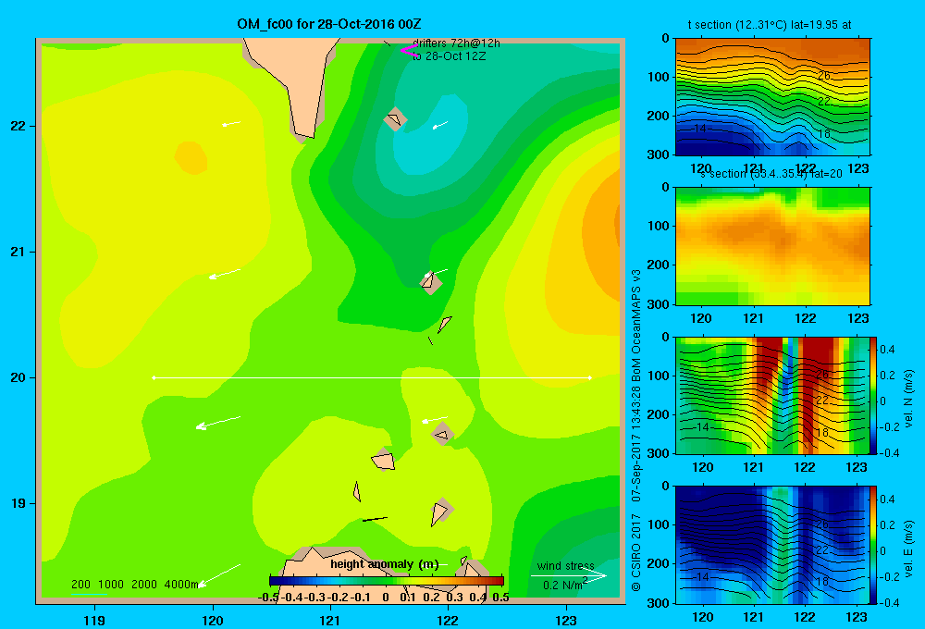Screen dimensions: 925x629
Task: Open the northward velocity section panel
Action: coord(771,395)
